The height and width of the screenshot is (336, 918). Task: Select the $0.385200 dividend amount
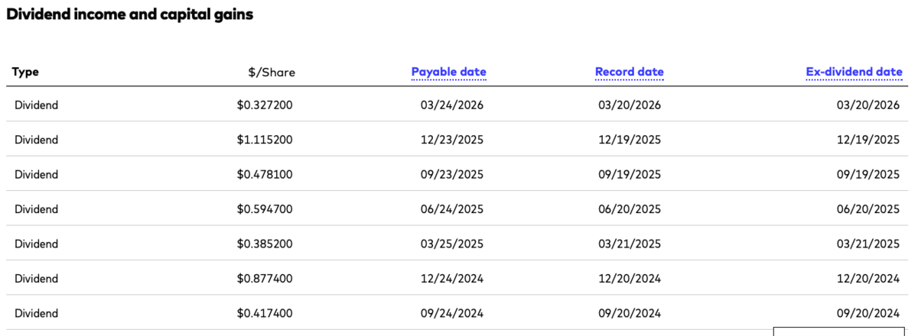click(265, 244)
